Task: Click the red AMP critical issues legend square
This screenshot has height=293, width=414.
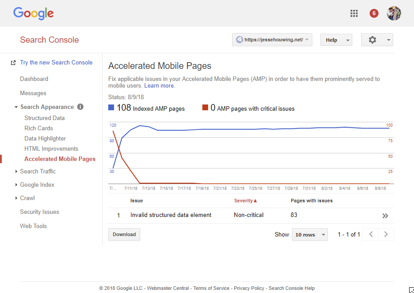Action: [205, 107]
